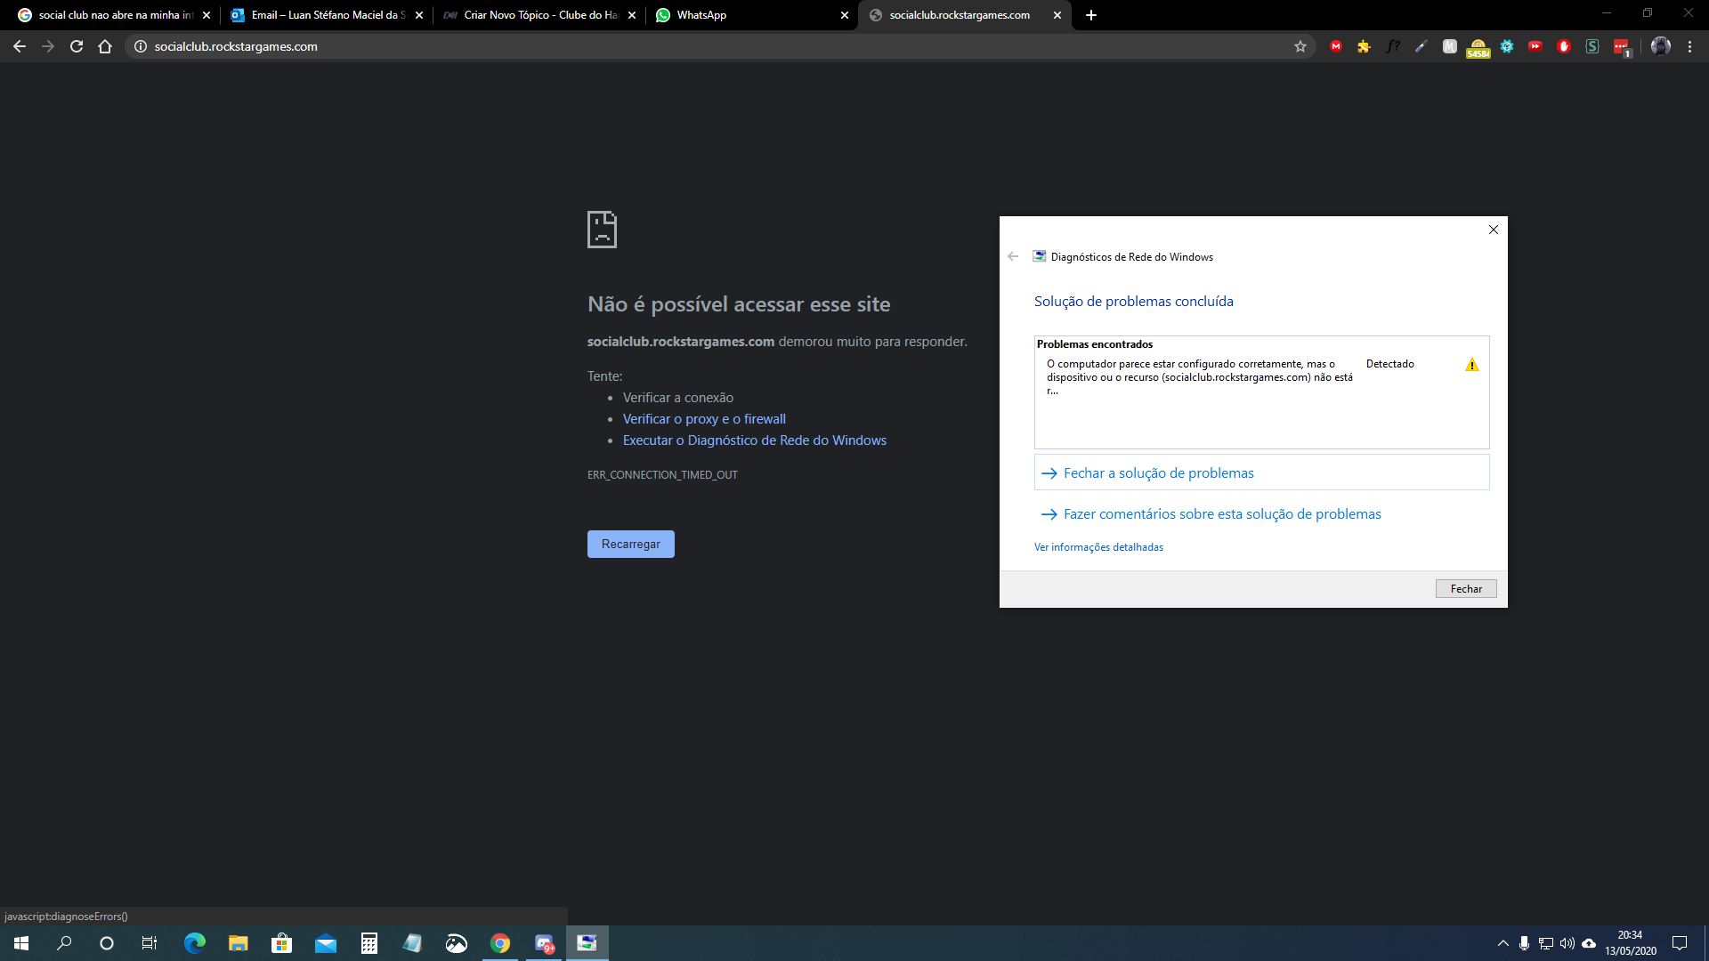Open File Explorer from taskbar
Screen dimensions: 1709x961
coord(238,943)
